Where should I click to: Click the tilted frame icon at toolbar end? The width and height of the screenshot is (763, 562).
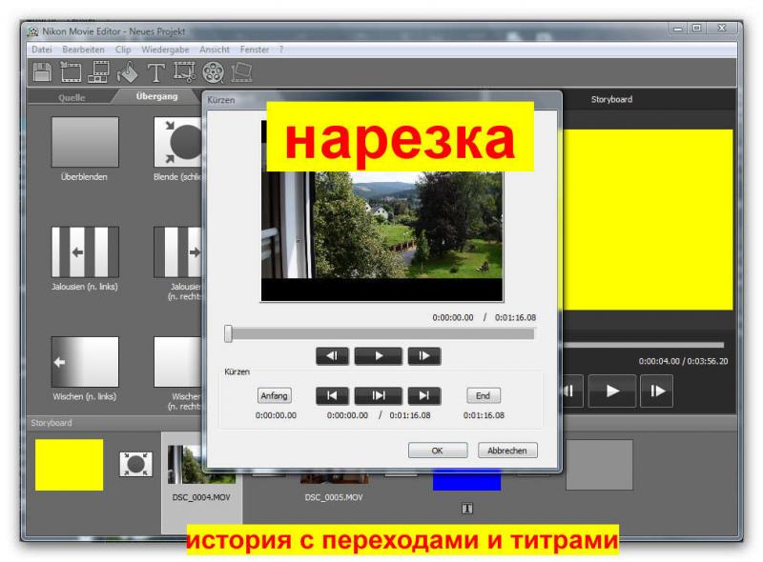click(241, 72)
